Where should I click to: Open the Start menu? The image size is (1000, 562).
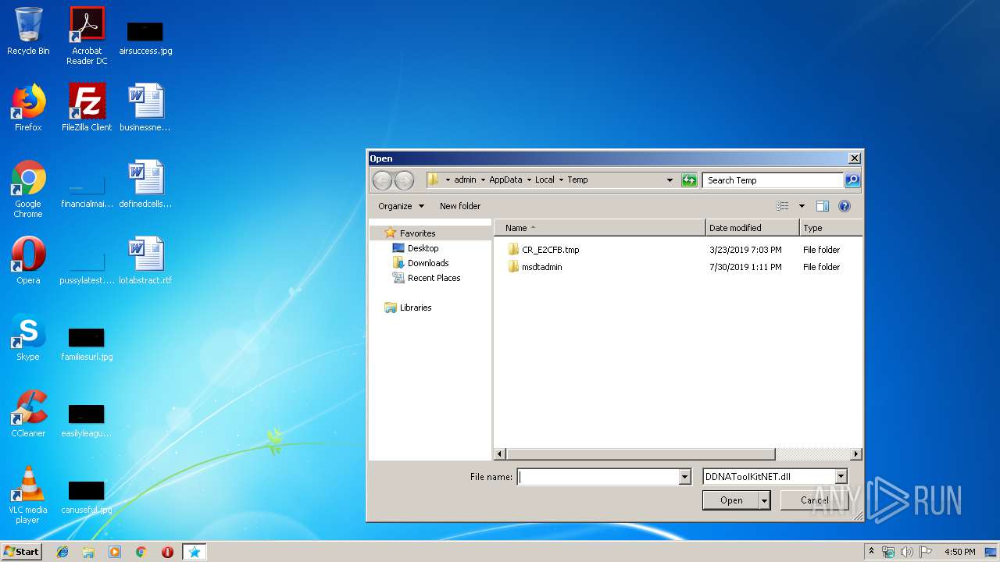pyautogui.click(x=22, y=552)
